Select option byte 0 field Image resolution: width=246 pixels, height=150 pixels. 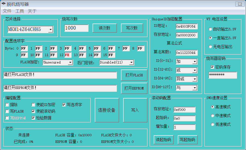coord(24,48)
